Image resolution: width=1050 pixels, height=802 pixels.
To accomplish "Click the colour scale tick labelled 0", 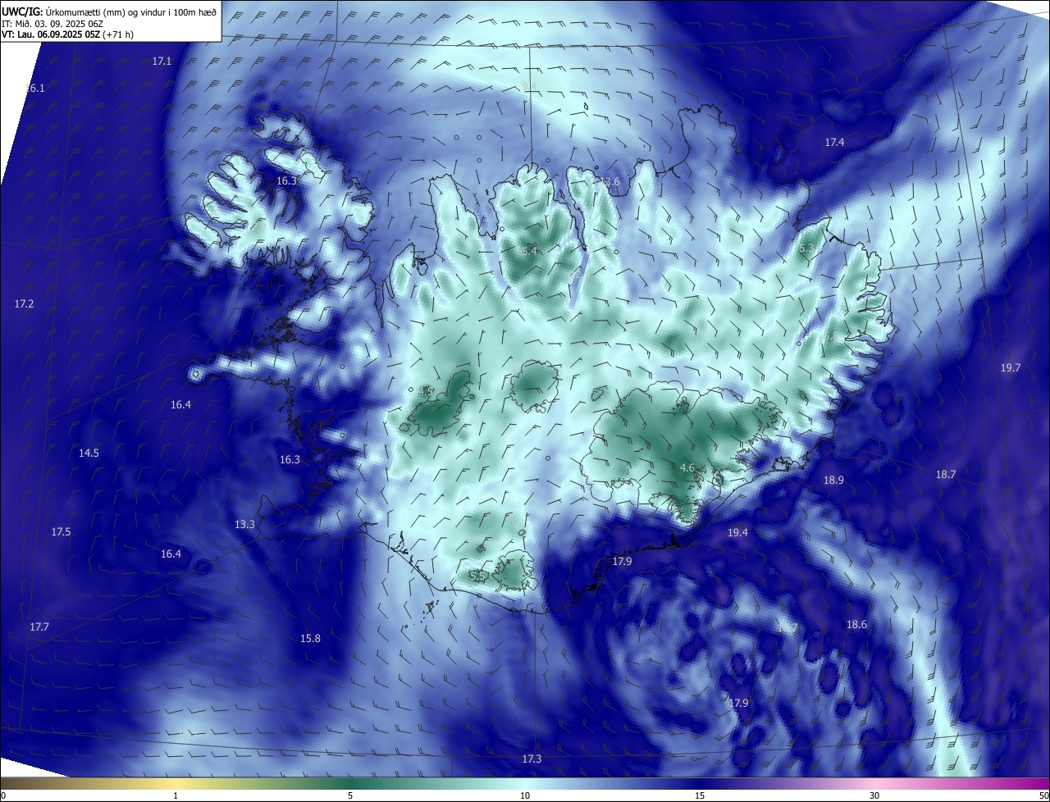I will point(3,795).
